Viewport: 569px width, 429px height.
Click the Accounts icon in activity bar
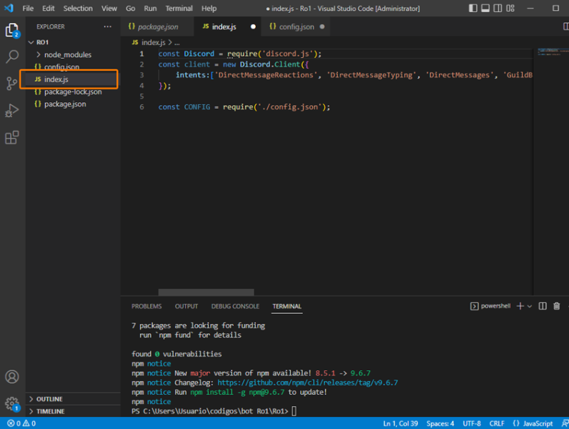(12, 377)
